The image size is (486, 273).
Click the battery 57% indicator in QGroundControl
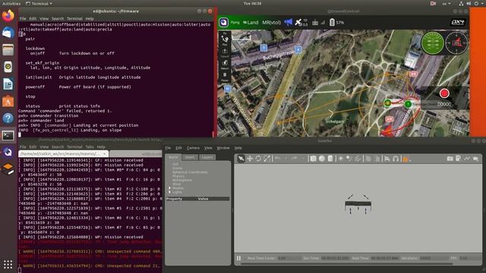coord(336,22)
